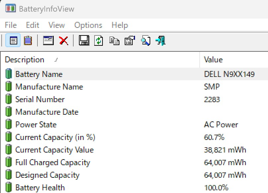The image size is (268, 193).
Task: Click the window-style toolbar icon
Action: [x=48, y=40]
